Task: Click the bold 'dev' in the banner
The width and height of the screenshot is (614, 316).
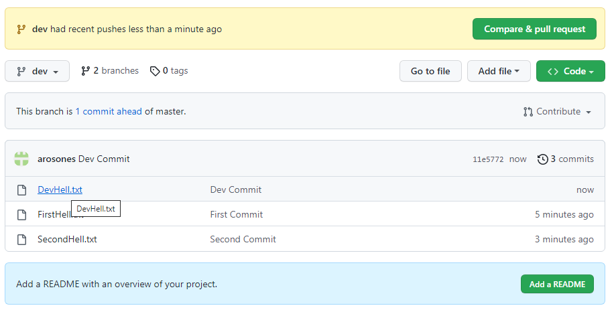Action: pos(40,29)
